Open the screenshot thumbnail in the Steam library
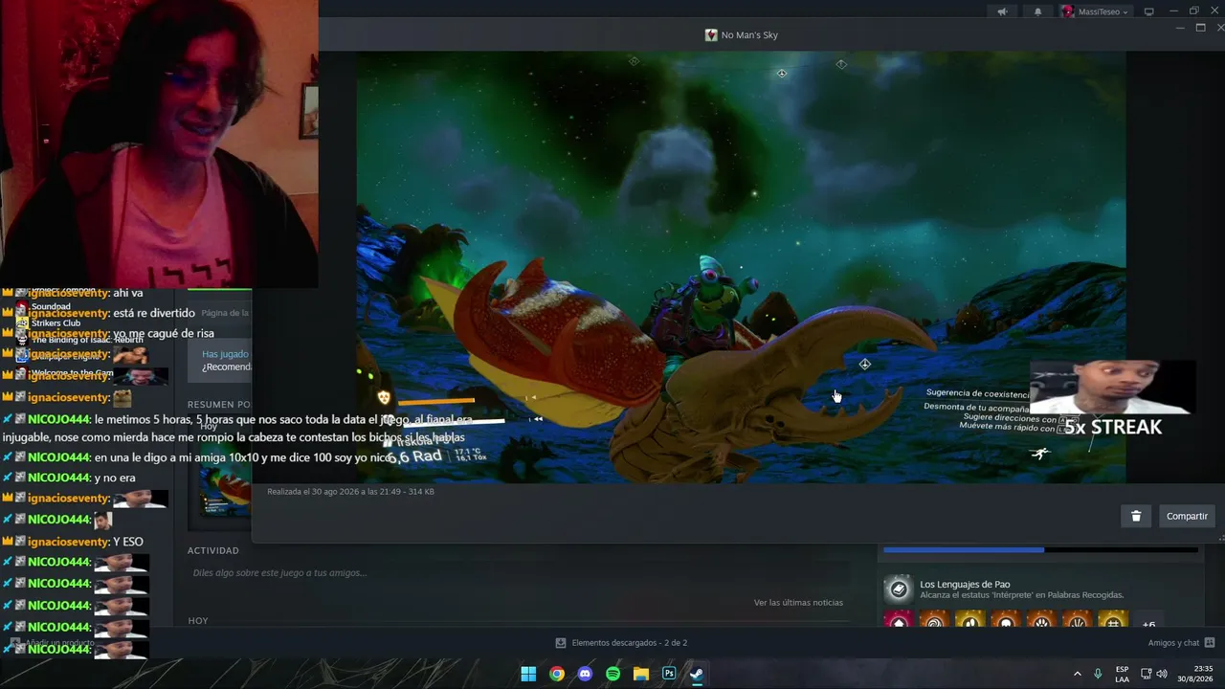The height and width of the screenshot is (689, 1225). [226, 488]
